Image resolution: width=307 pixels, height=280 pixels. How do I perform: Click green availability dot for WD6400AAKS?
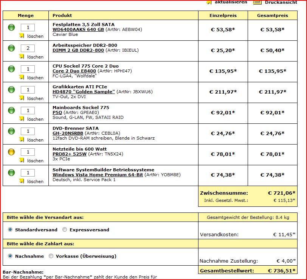click(11, 27)
